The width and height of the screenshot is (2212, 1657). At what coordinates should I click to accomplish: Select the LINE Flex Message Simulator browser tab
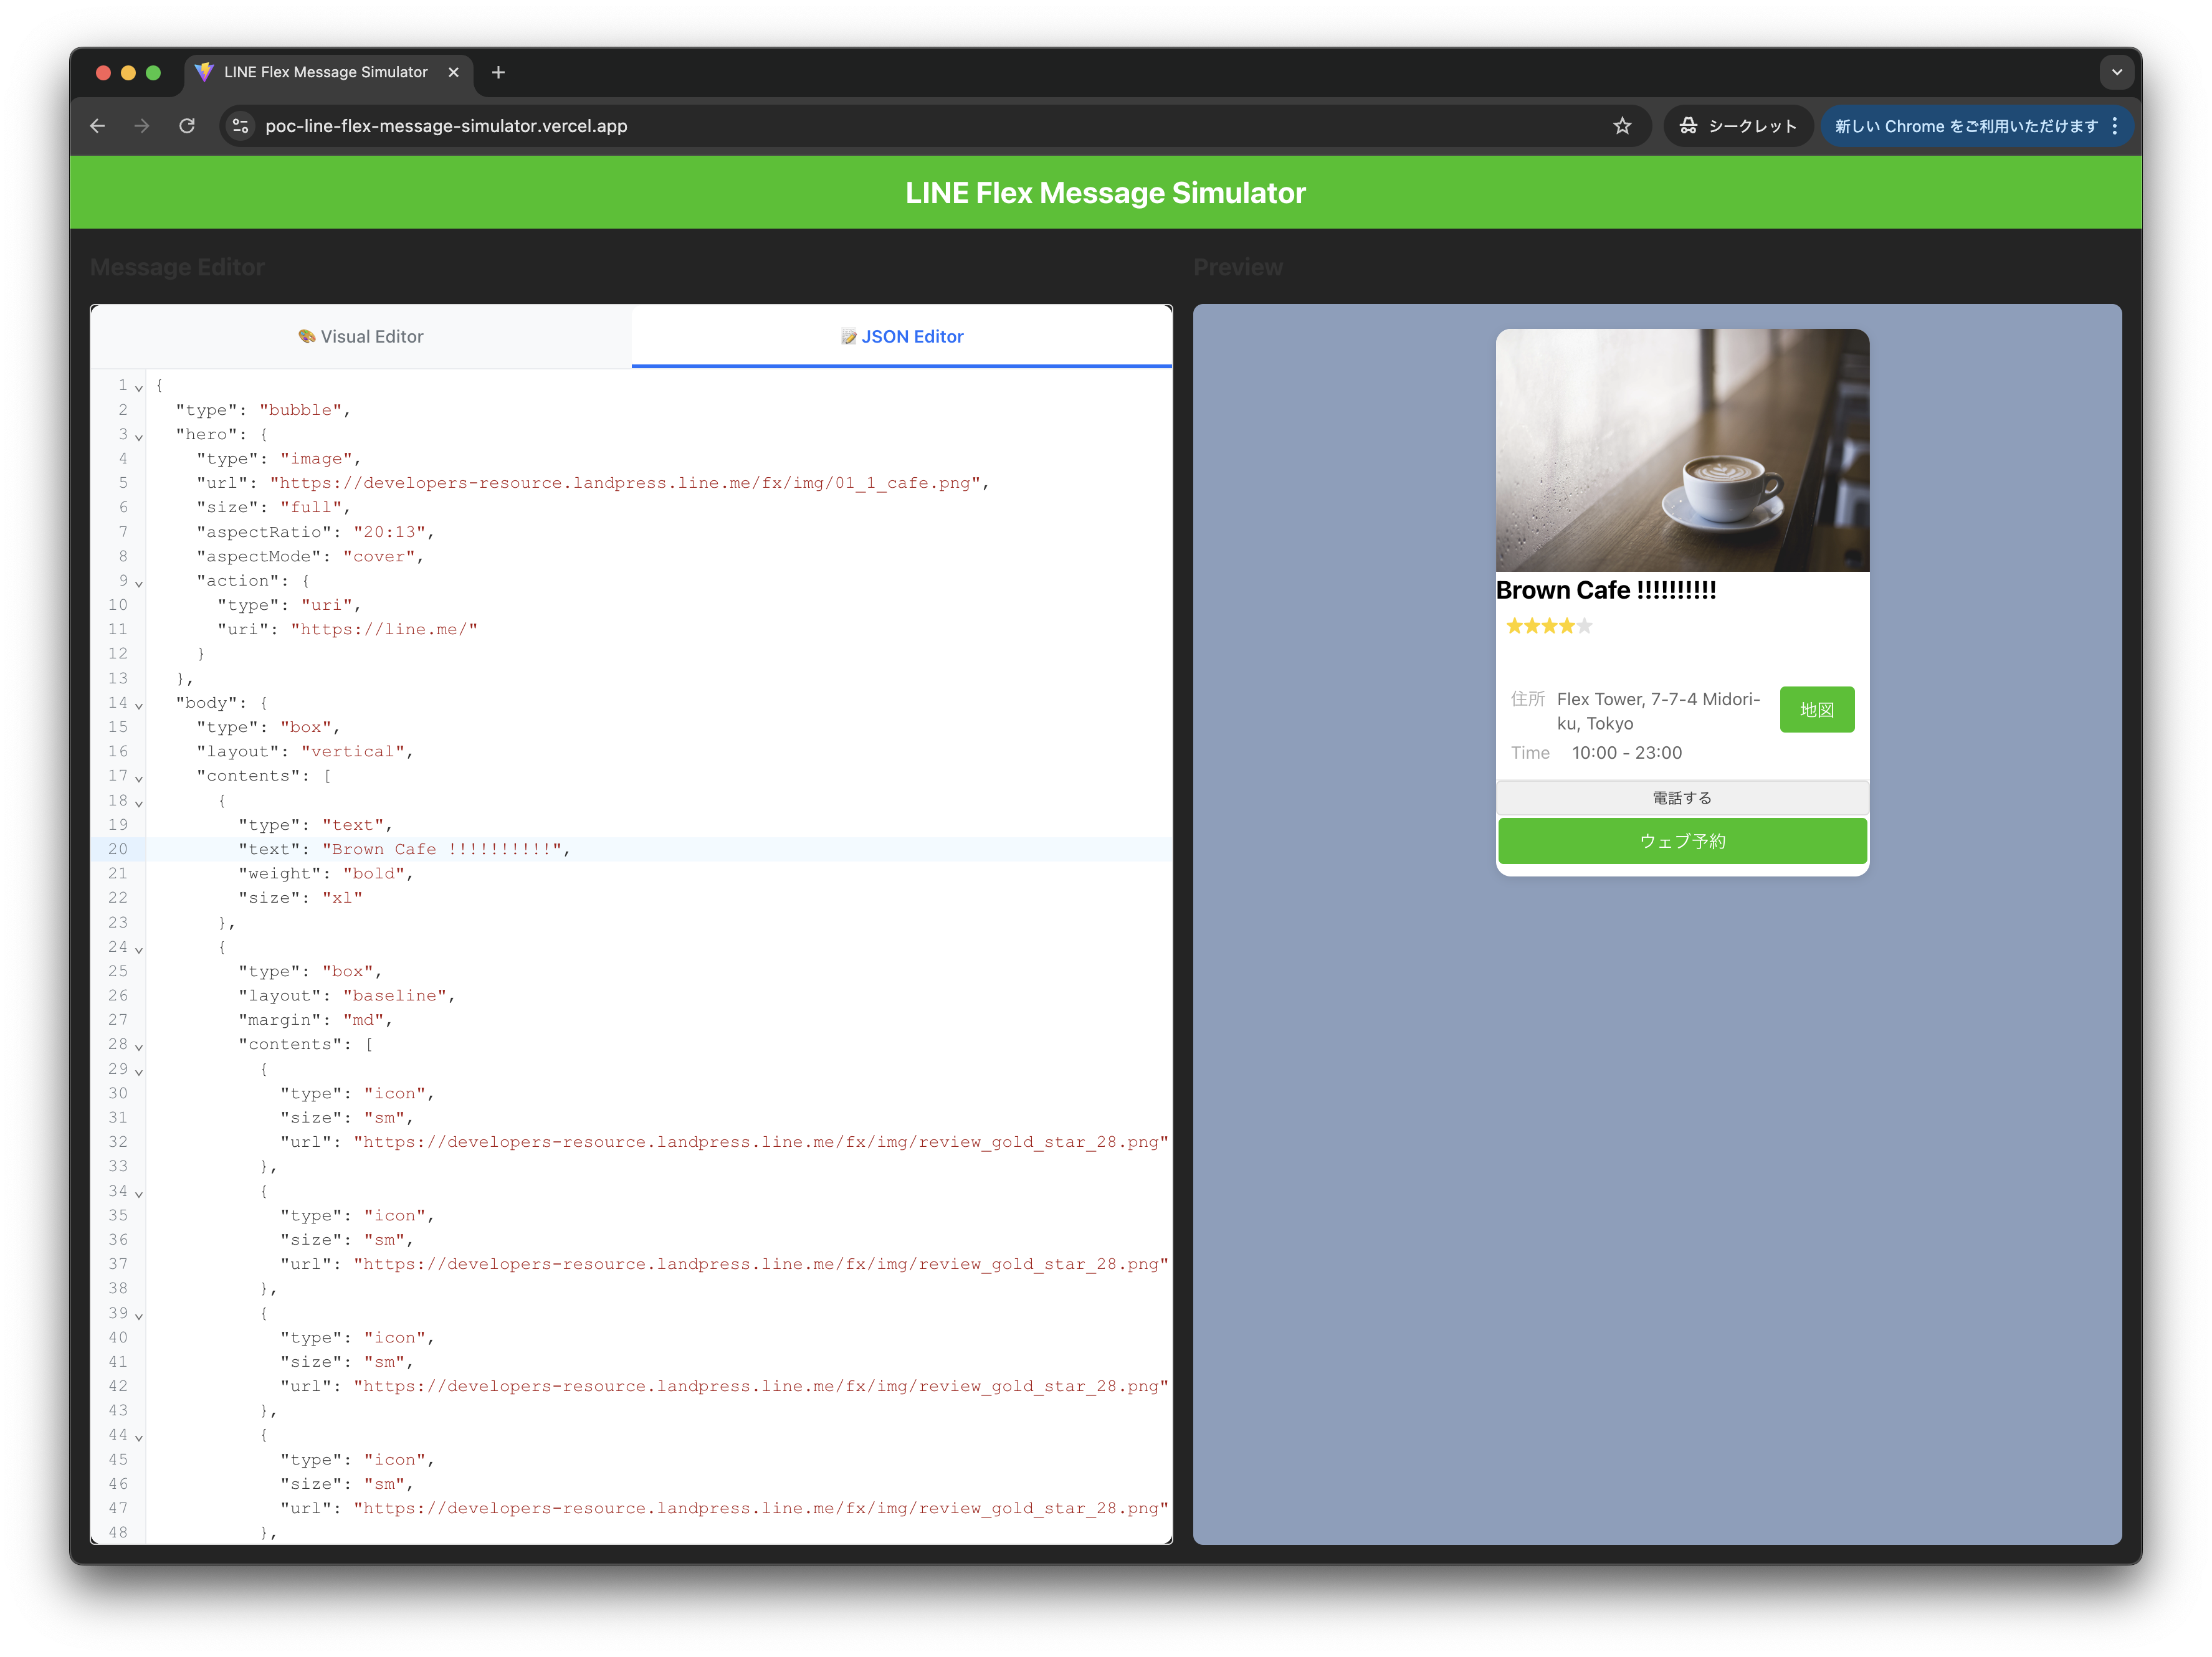tap(325, 72)
